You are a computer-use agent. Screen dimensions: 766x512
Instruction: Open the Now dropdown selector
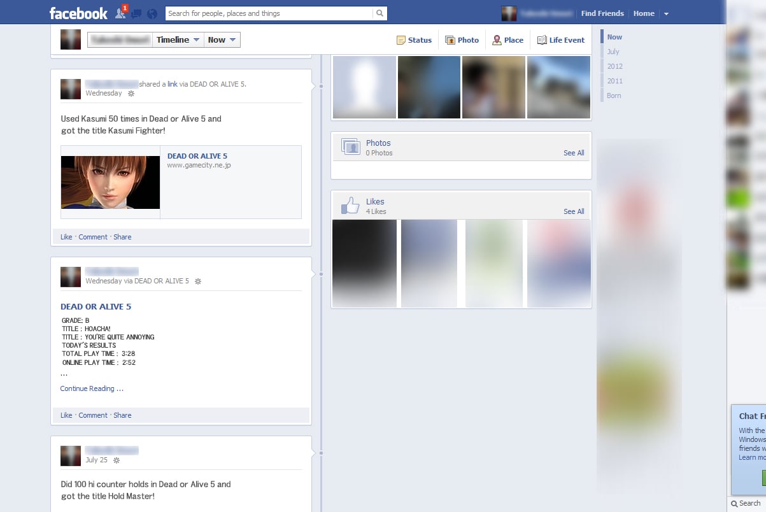pyautogui.click(x=222, y=40)
